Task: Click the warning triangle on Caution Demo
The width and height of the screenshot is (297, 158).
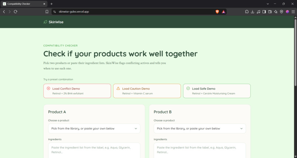Action: coord(118,88)
